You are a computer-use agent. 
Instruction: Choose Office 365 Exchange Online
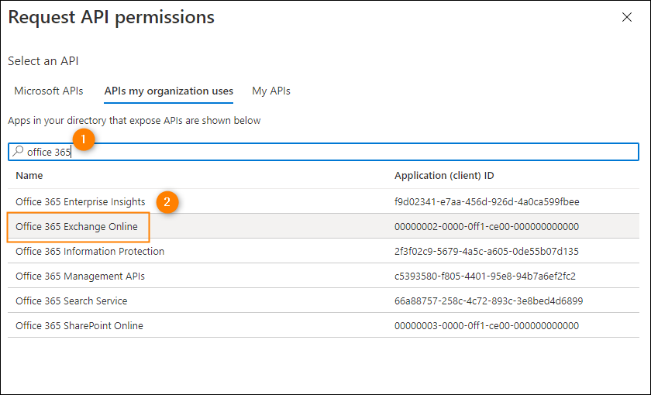tap(77, 226)
